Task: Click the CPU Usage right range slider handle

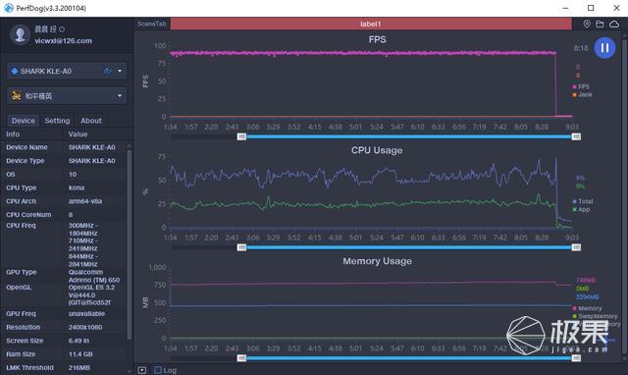Action: (576, 247)
